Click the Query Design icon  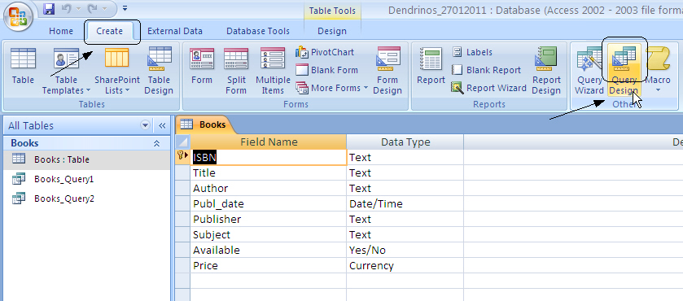[x=624, y=71]
